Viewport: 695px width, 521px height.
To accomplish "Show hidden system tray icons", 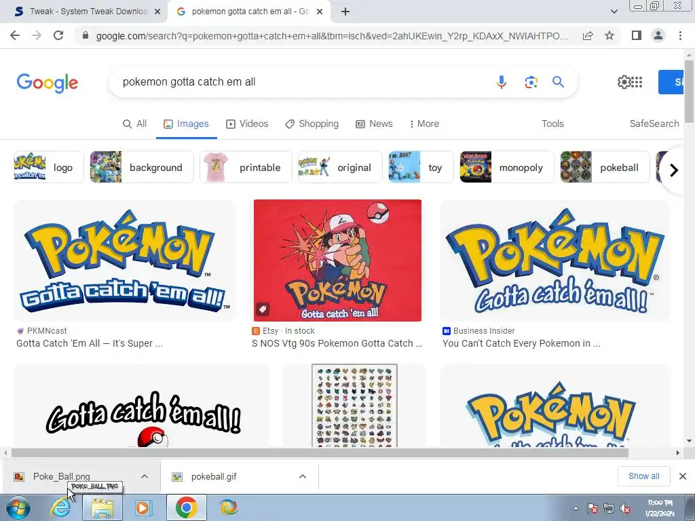I will 576,508.
